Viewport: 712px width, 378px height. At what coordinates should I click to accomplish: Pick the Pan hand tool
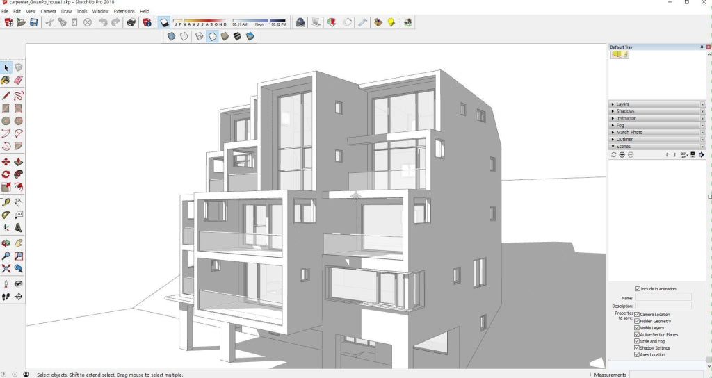pyautogui.click(x=18, y=243)
